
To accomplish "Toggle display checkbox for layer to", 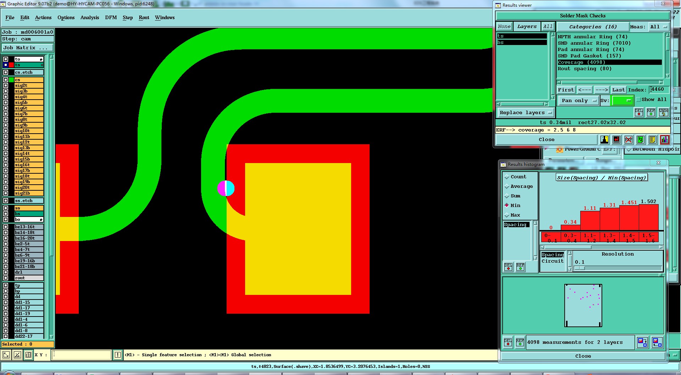I will [x=6, y=59].
